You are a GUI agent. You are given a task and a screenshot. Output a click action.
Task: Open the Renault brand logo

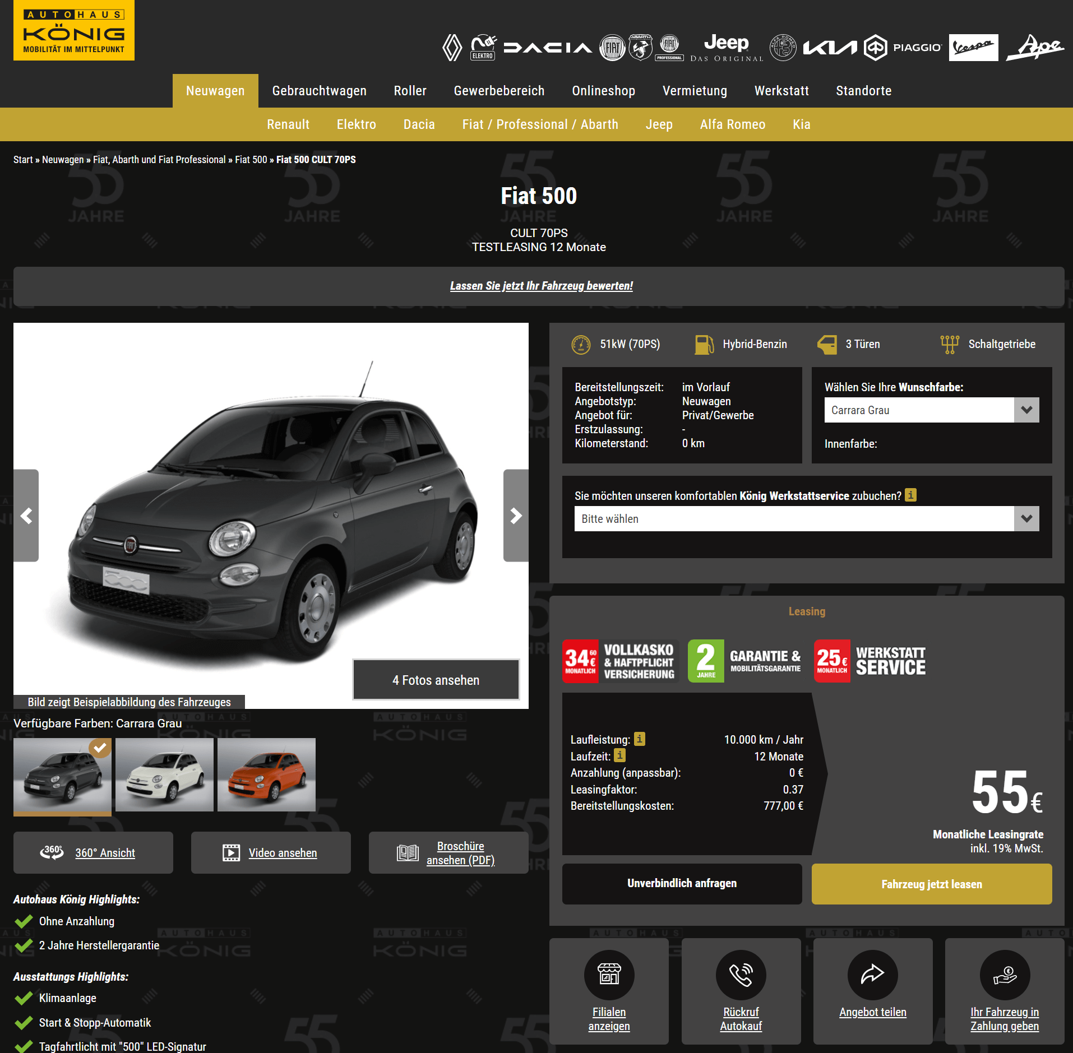click(x=452, y=48)
